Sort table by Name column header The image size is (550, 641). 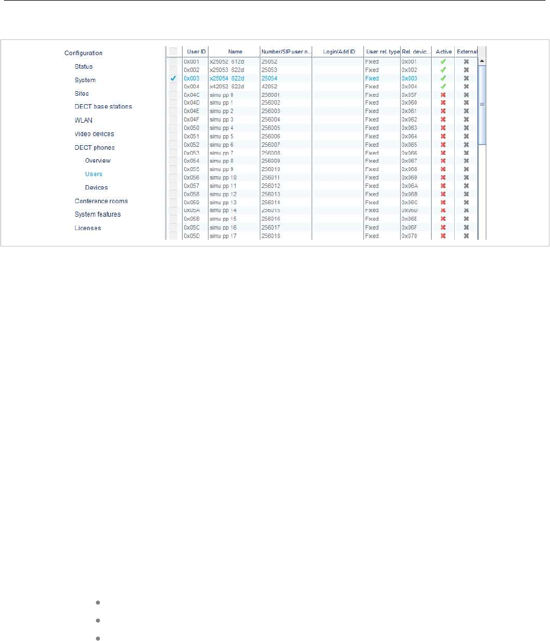point(234,52)
